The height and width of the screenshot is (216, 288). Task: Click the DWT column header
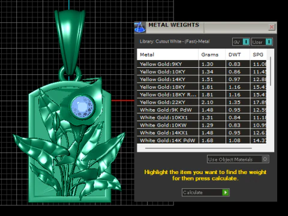point(238,55)
